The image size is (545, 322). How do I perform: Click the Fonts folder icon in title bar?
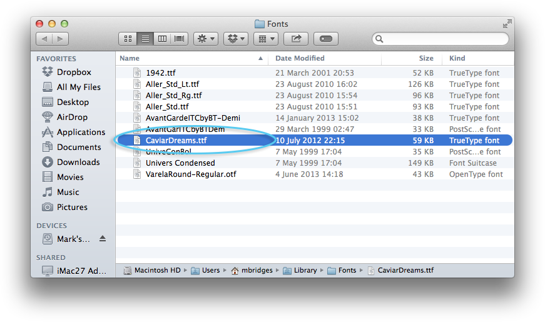[x=259, y=24]
